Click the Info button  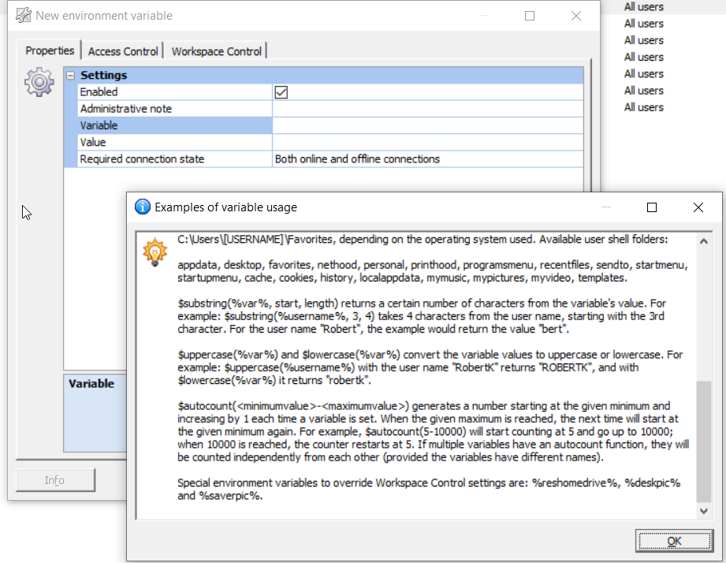click(55, 480)
